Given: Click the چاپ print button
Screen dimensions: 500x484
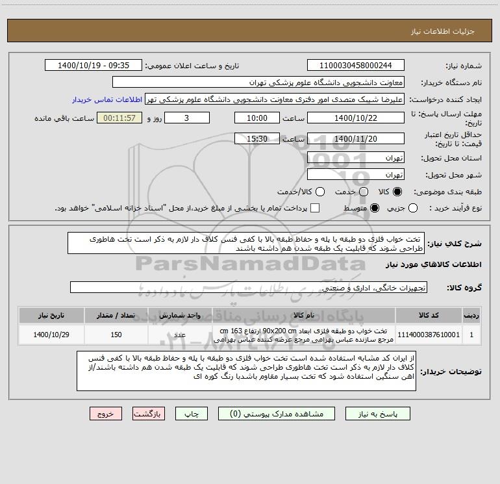Looking at the screenshot, I should pos(192,414).
